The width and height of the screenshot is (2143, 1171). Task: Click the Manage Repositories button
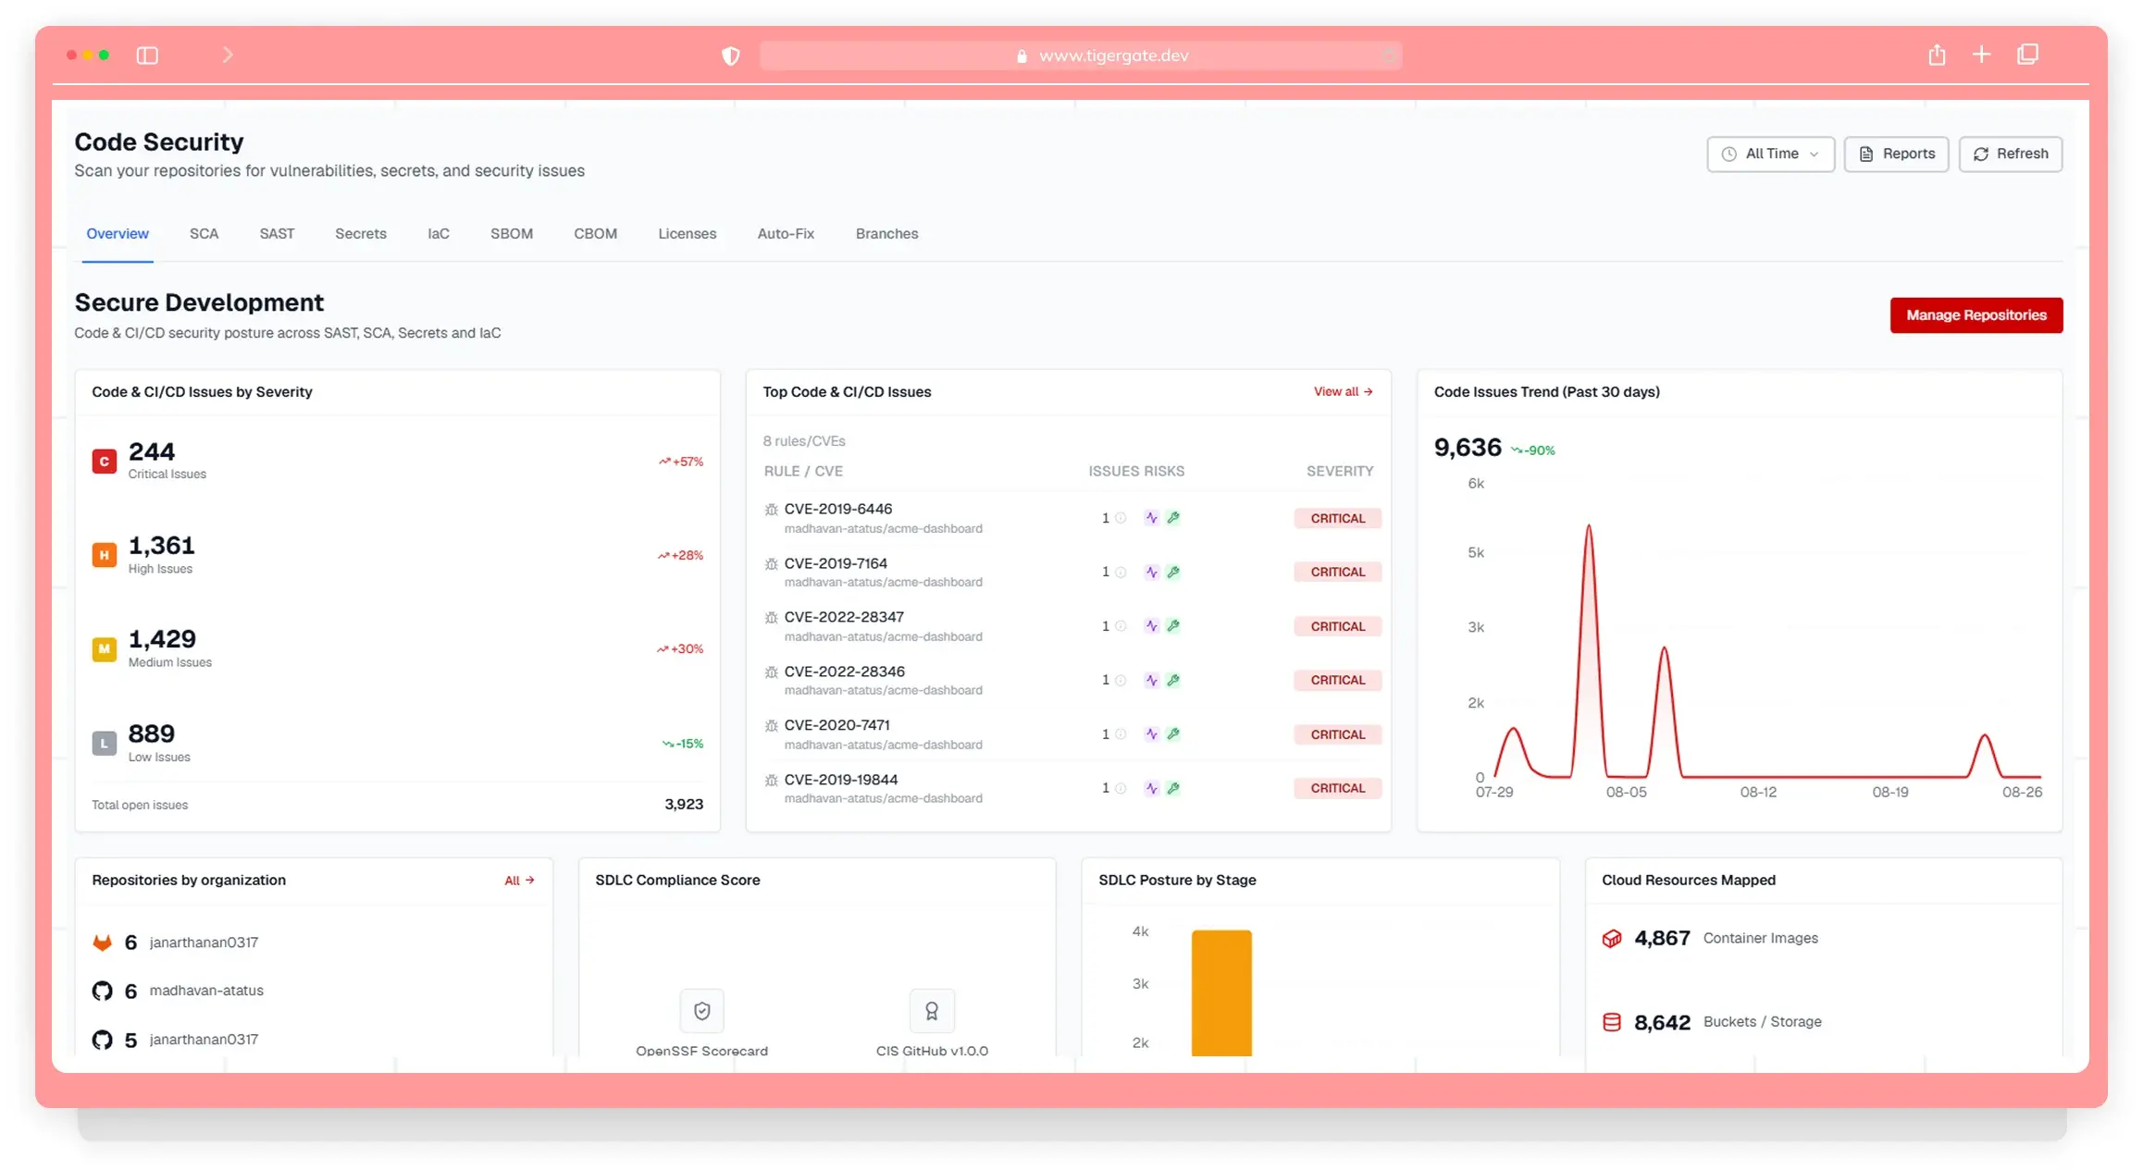click(x=1976, y=315)
